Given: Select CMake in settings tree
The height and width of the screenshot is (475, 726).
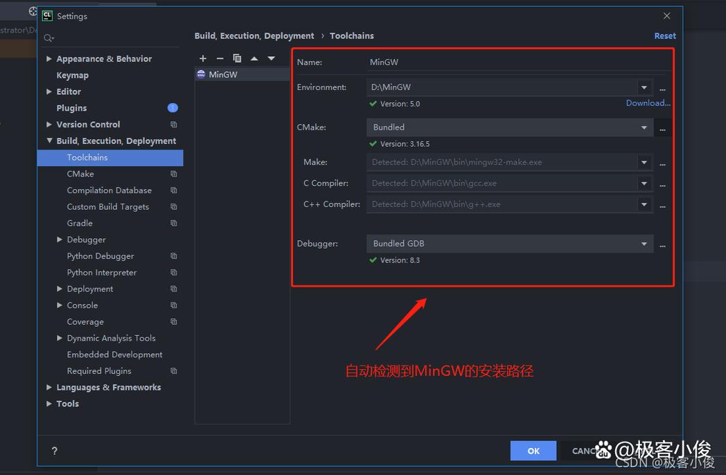Looking at the screenshot, I should (80, 174).
